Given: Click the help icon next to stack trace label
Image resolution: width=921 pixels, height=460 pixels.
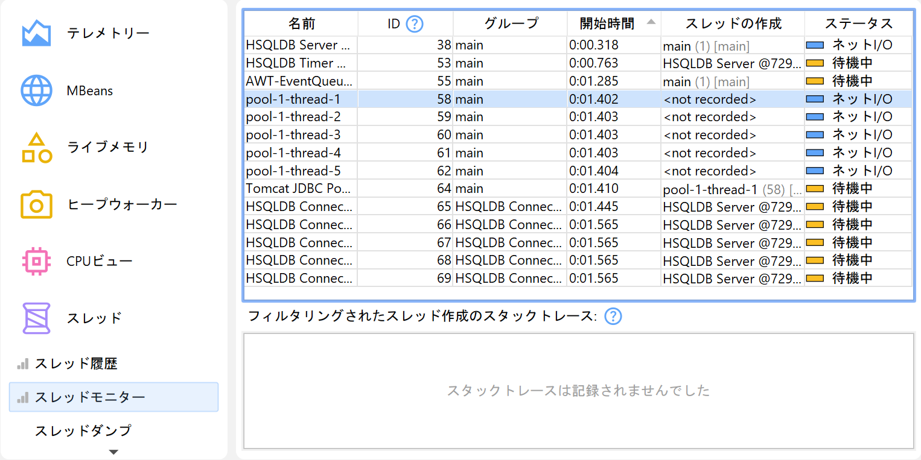Looking at the screenshot, I should click(613, 316).
